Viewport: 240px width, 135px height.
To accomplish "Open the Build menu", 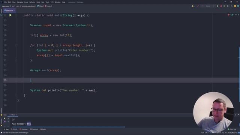I will (x=38, y=2).
